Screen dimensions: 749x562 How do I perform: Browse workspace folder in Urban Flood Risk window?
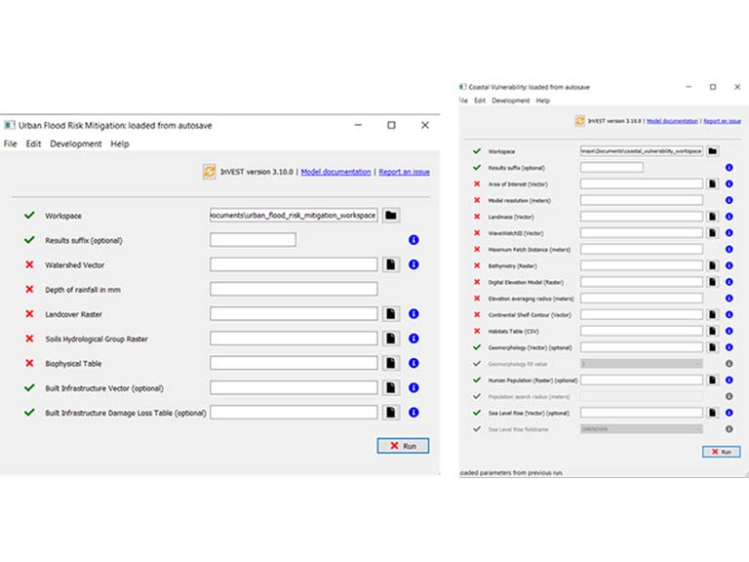click(x=391, y=215)
